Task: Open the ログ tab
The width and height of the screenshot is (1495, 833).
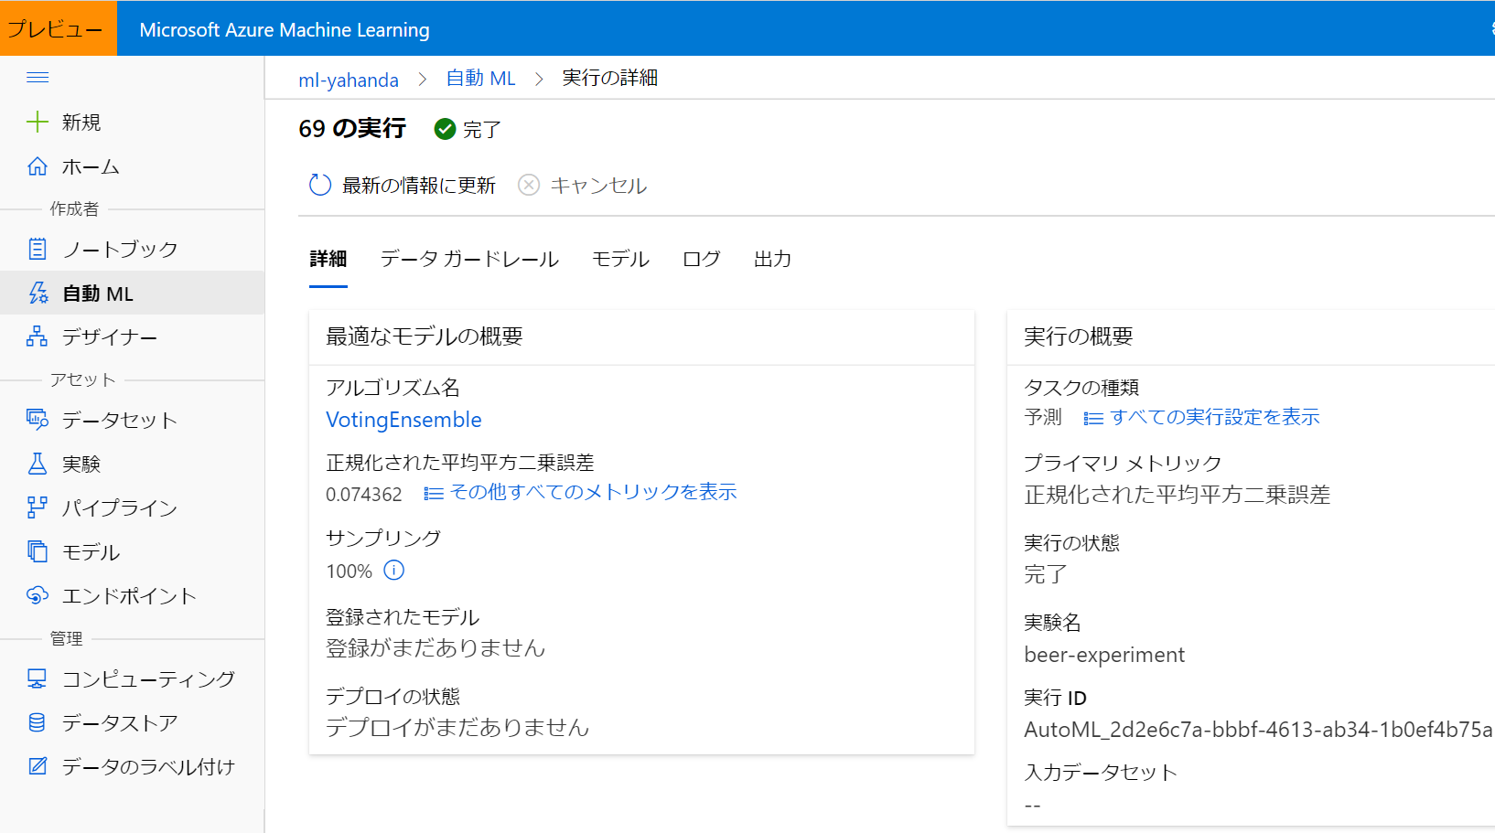Action: click(x=701, y=259)
